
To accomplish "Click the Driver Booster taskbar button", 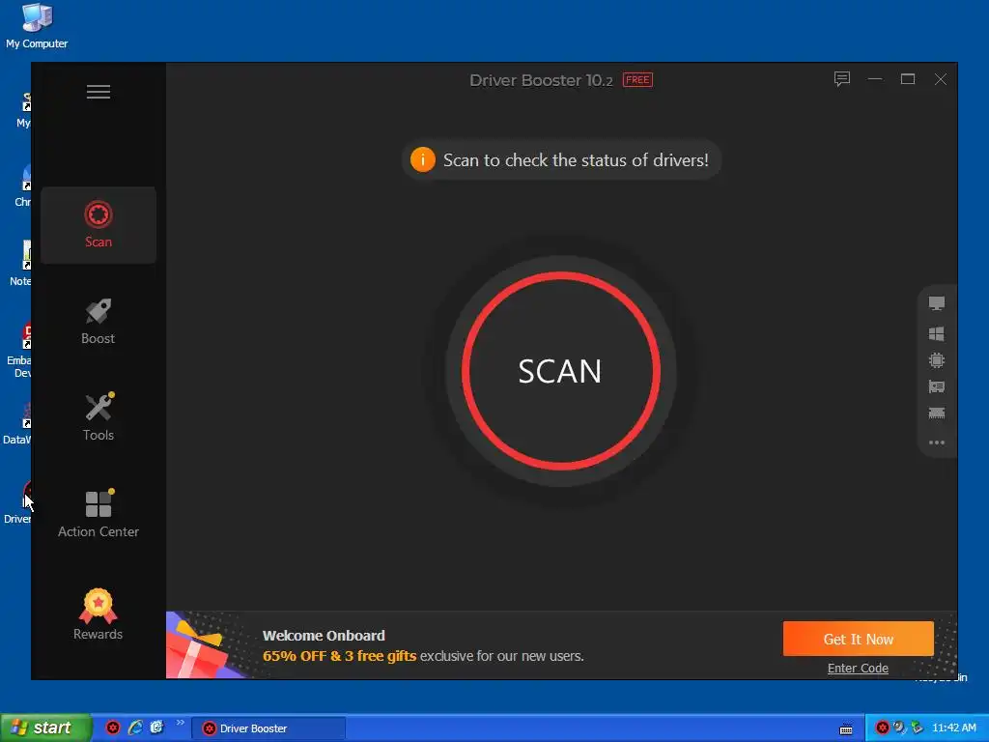I will [x=268, y=728].
